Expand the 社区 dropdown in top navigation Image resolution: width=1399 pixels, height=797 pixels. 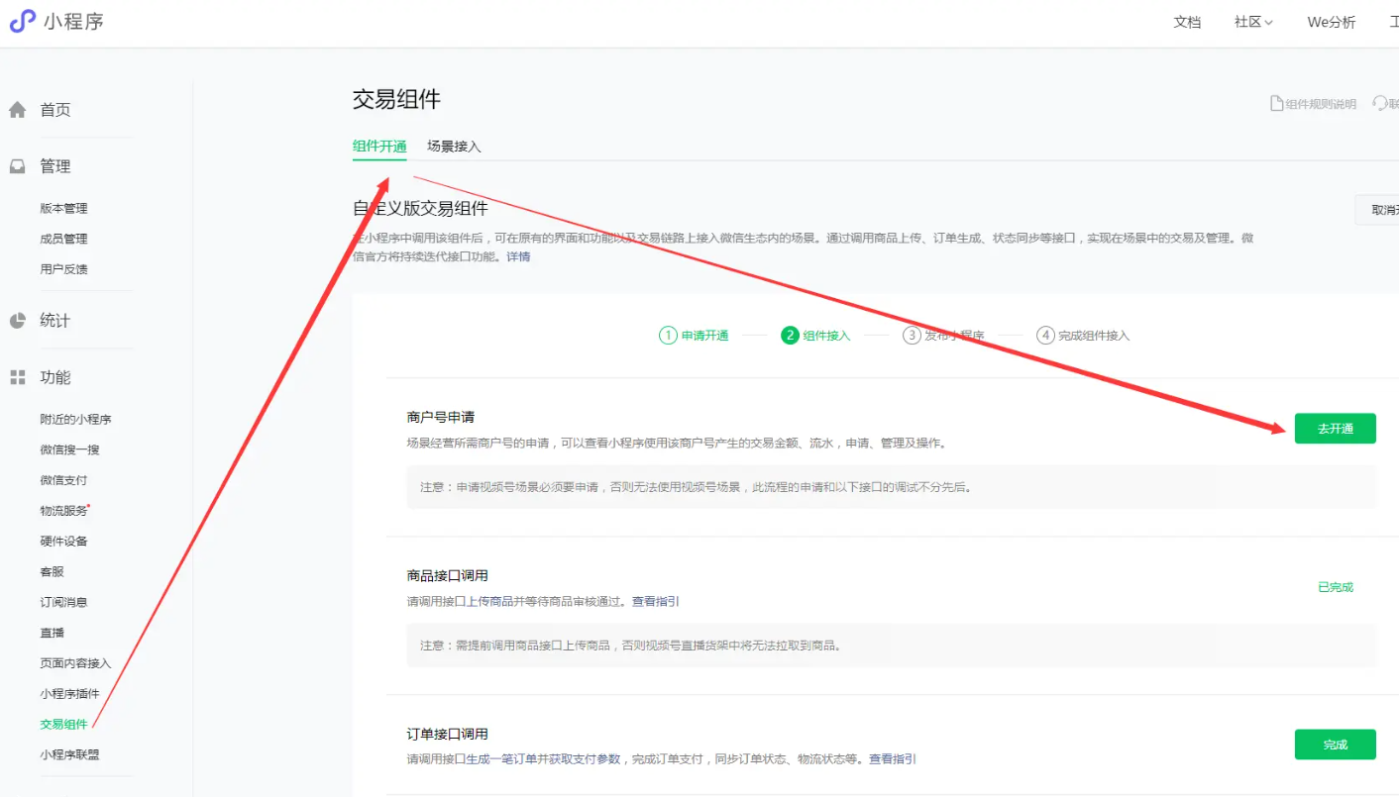1253,22
